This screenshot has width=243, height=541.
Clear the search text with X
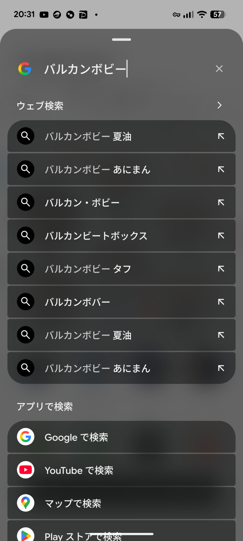219,69
